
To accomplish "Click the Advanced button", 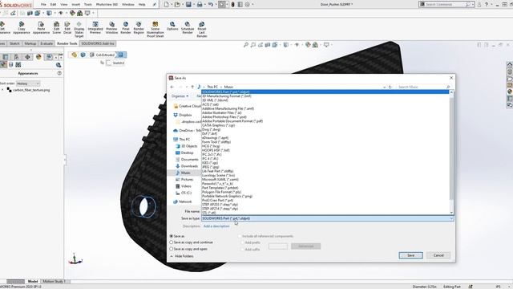I will pos(305,246).
